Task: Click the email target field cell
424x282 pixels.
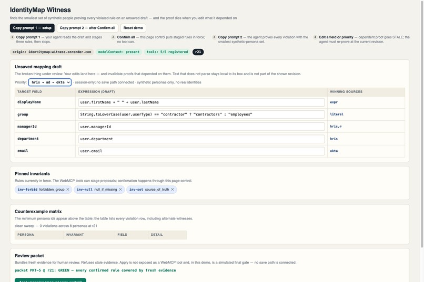Action: 45,151
